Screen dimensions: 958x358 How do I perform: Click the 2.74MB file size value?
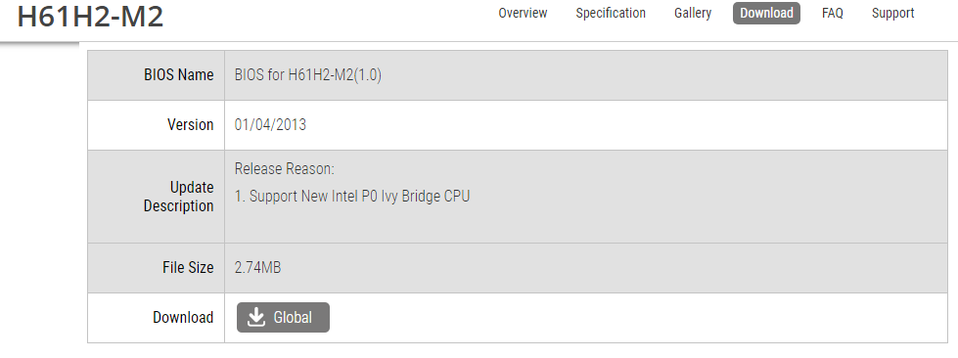(x=257, y=268)
